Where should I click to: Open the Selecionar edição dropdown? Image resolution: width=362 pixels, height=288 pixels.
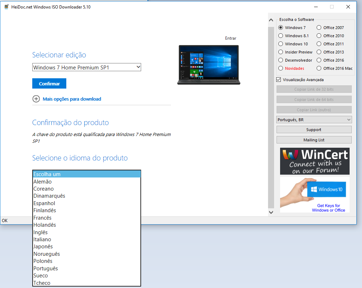[87, 67]
